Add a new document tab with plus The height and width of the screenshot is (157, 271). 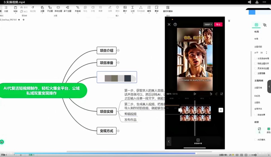point(23,20)
